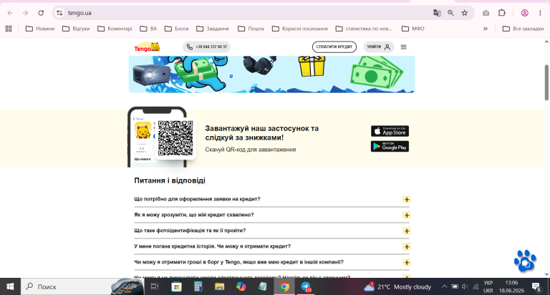Open the weather widget 21°C Mostly cloudy

pyautogui.click(x=397, y=287)
